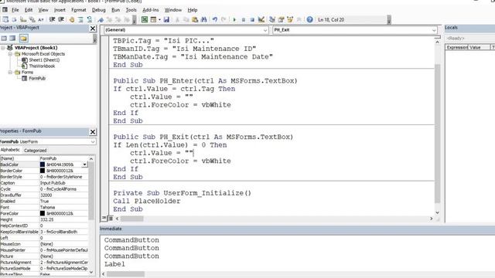Click the Properties list scroll down arrow

(91, 272)
